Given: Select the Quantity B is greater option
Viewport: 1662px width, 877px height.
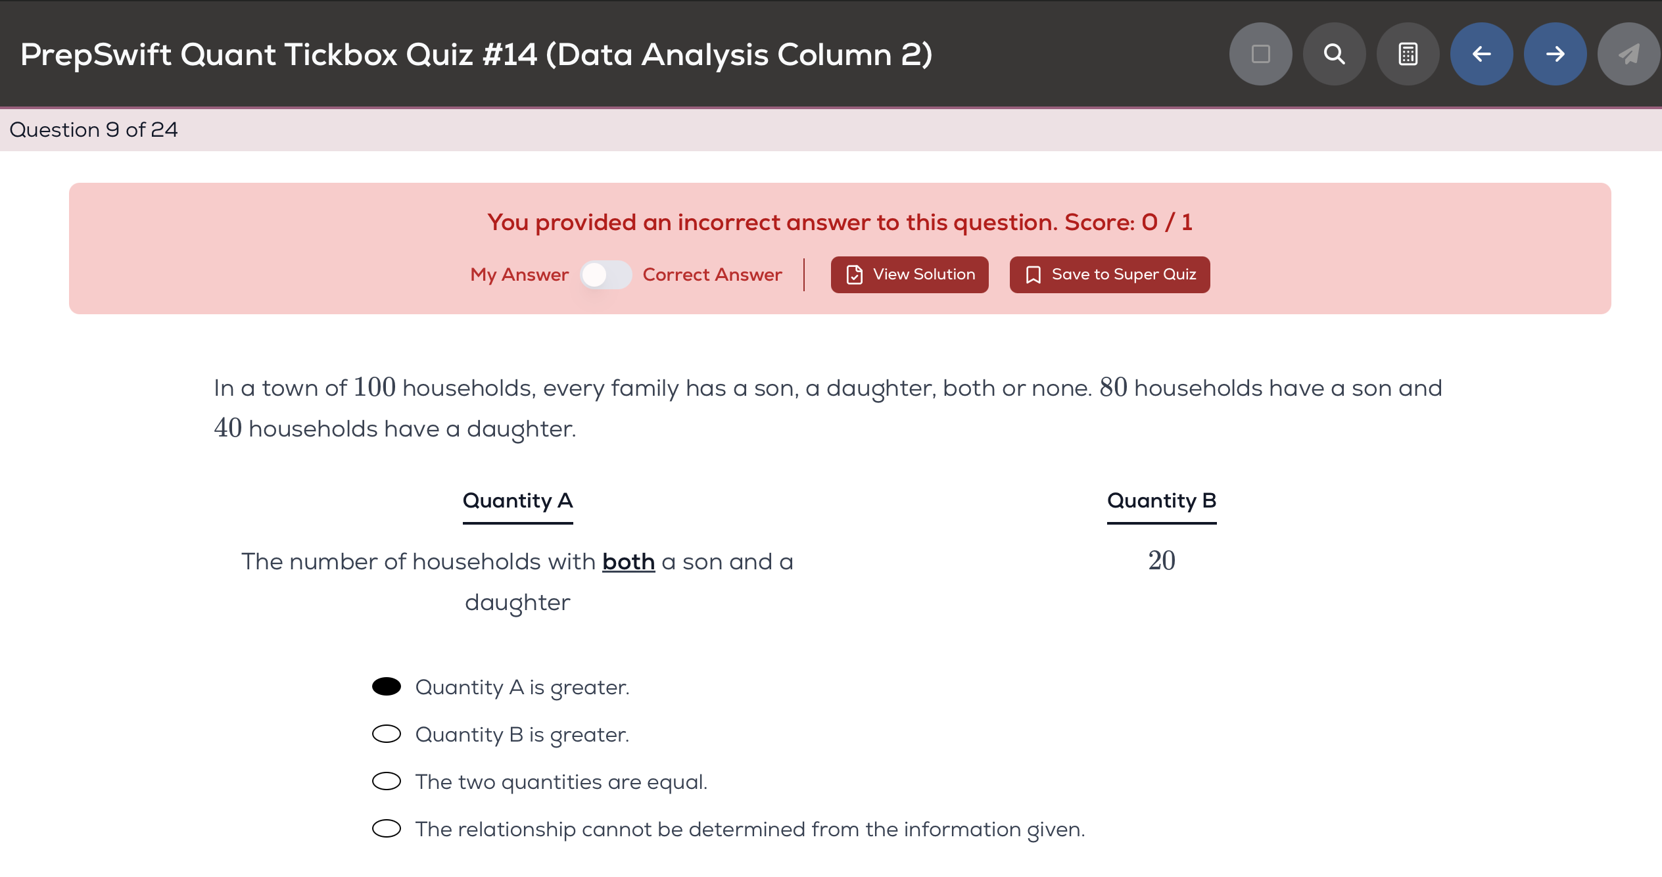Looking at the screenshot, I should (387, 734).
